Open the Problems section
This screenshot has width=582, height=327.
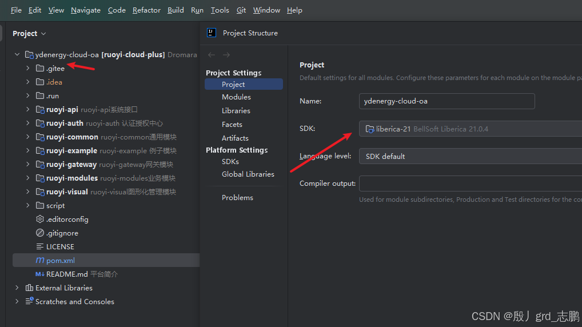click(237, 197)
